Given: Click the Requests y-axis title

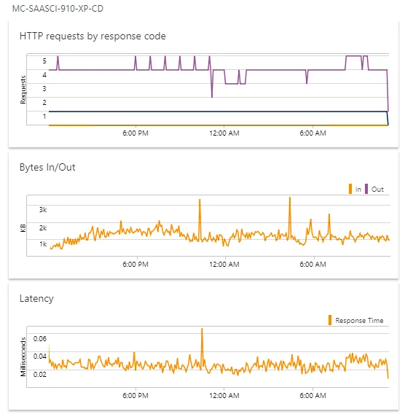Looking at the screenshot, I should point(23,90).
